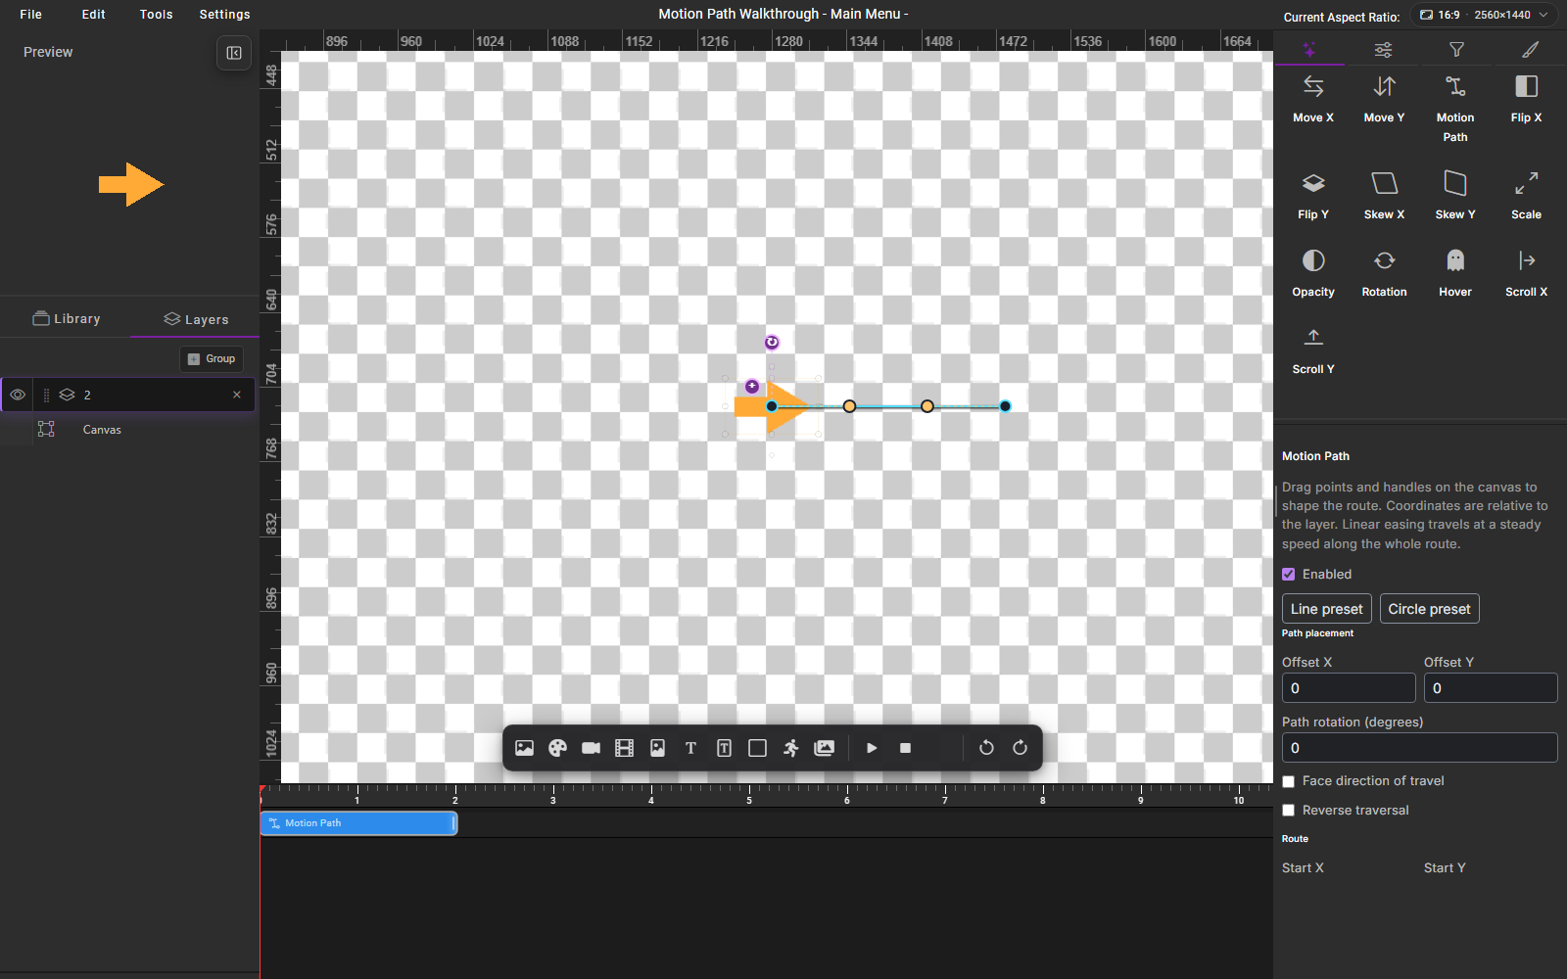Open the aspect ratio dropdown
1567x979 pixels.
point(1484,15)
